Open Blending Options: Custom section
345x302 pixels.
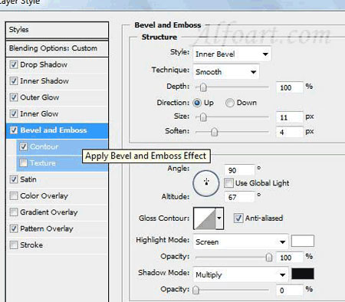pos(57,48)
